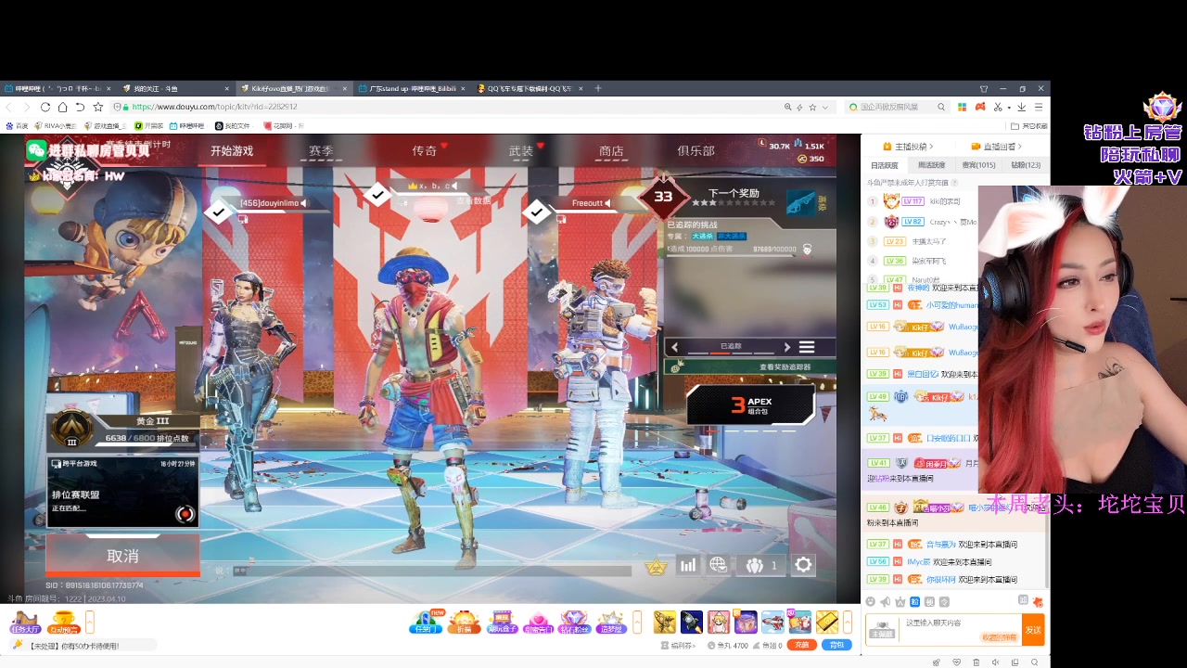This screenshot has width=1187, height=668.
Task: Open a new browser tab with plus
Action: [598, 88]
